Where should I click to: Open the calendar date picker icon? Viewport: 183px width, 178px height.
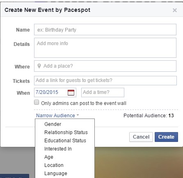coord(71,93)
